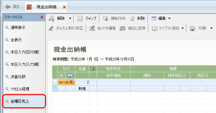Expand the 解除 dropdown arrow
216x113 pixels.
pos(70,18)
